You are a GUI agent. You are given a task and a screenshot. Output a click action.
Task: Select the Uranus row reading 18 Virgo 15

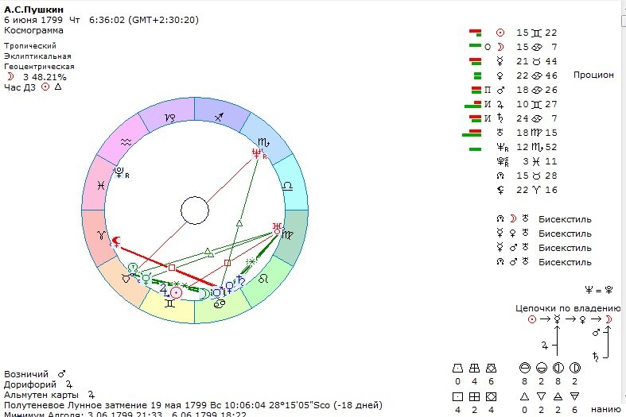[527, 133]
